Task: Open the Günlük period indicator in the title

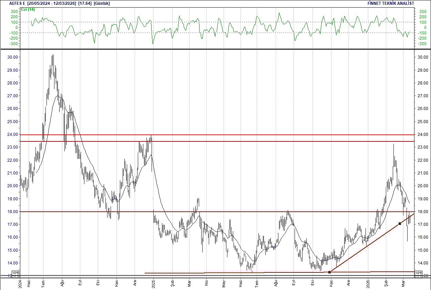Action: click(102, 3)
